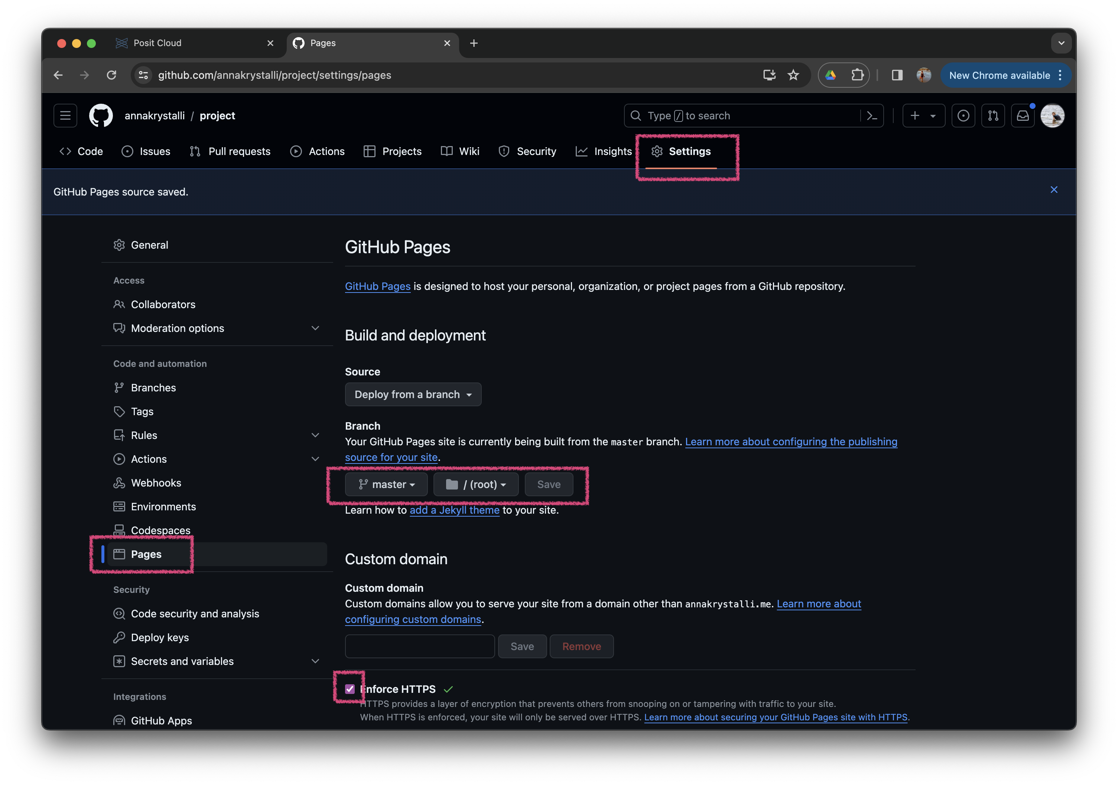Open Webhooks settings in sidebar
The image size is (1118, 785).
217,483
